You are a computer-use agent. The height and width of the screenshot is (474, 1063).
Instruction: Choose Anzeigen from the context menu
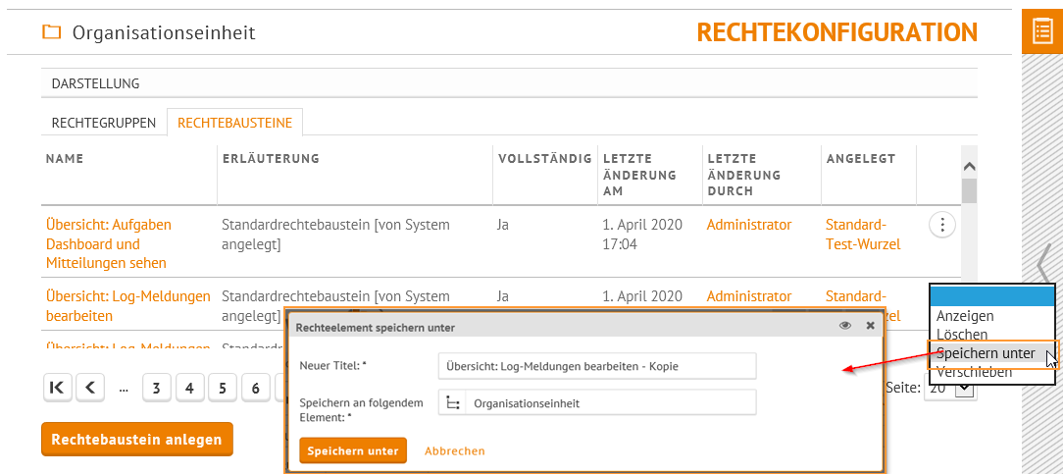tap(965, 315)
